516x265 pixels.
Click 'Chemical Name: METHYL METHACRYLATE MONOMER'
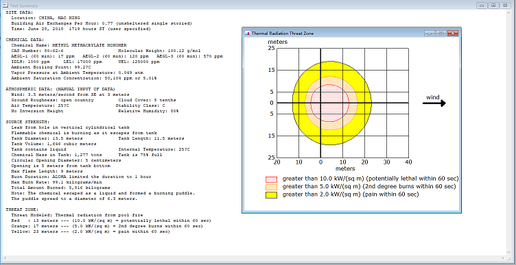coord(69,45)
